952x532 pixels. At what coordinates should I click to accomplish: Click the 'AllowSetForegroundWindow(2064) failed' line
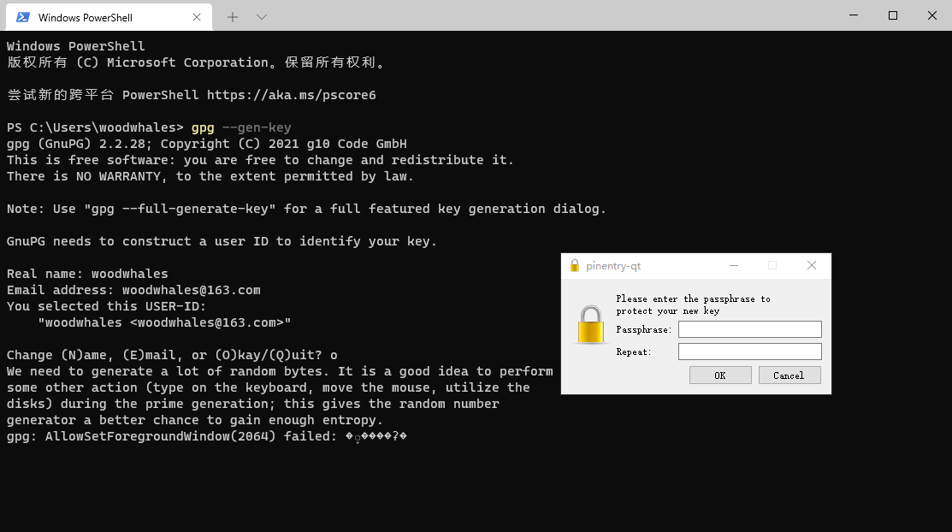[x=207, y=436]
